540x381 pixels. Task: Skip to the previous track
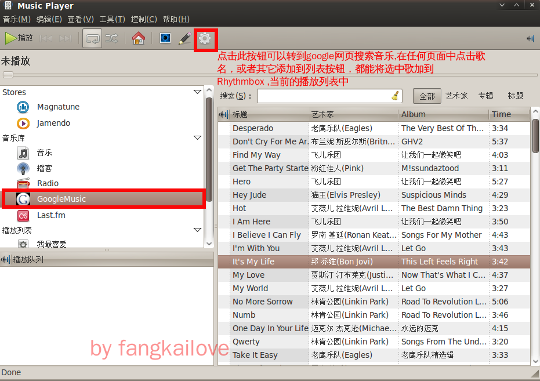pyautogui.click(x=46, y=38)
